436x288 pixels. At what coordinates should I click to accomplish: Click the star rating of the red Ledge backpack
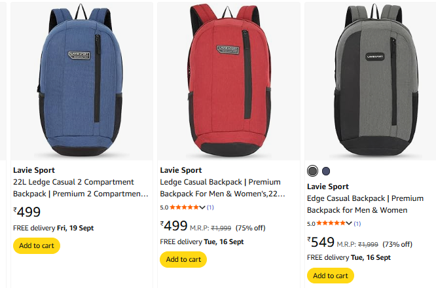click(183, 207)
